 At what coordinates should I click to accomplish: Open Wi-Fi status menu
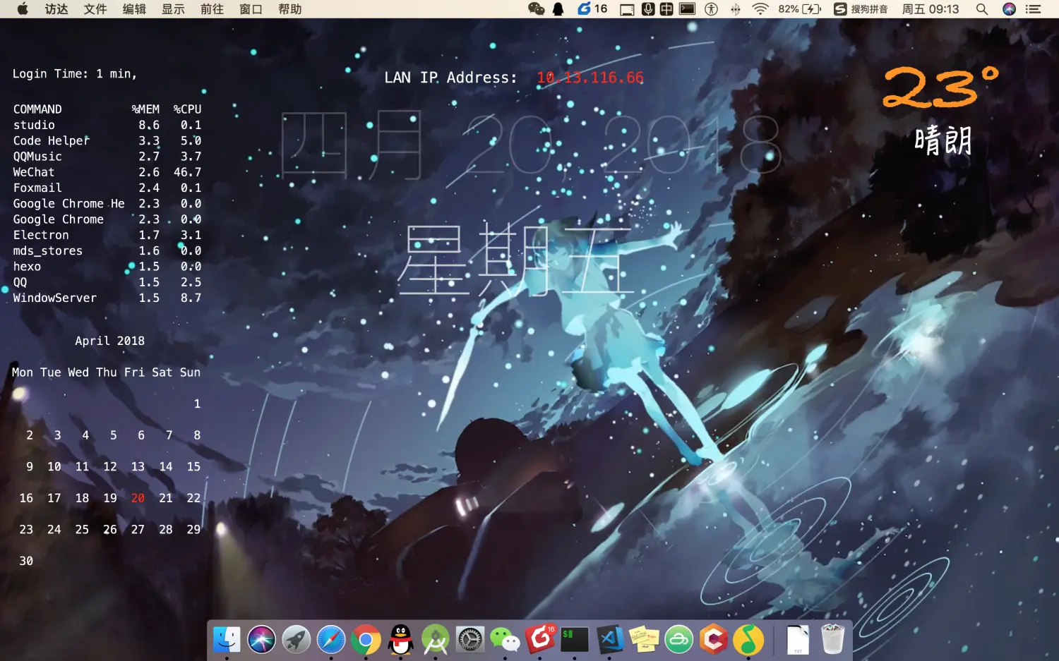pyautogui.click(x=760, y=9)
